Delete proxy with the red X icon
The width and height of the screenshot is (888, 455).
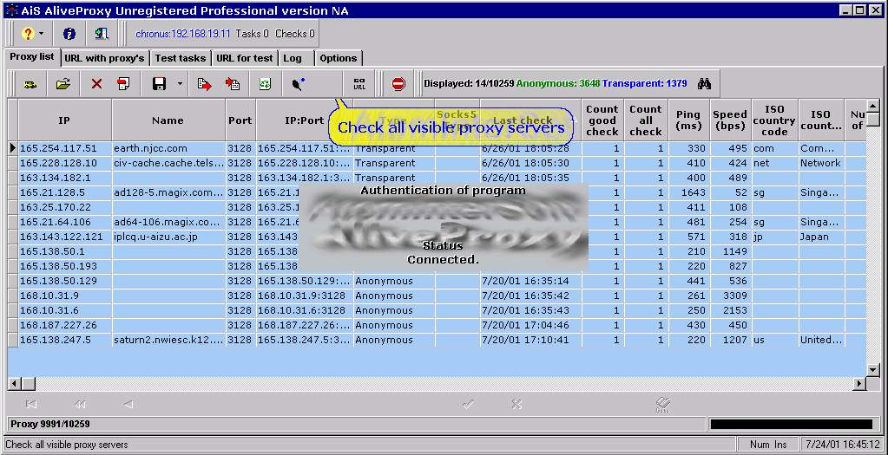tap(96, 84)
